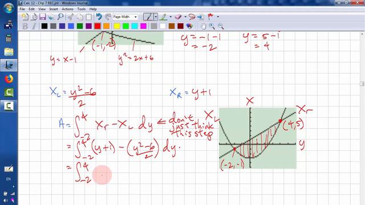Click the Insert/Remove Space tool icon

coord(200,17)
